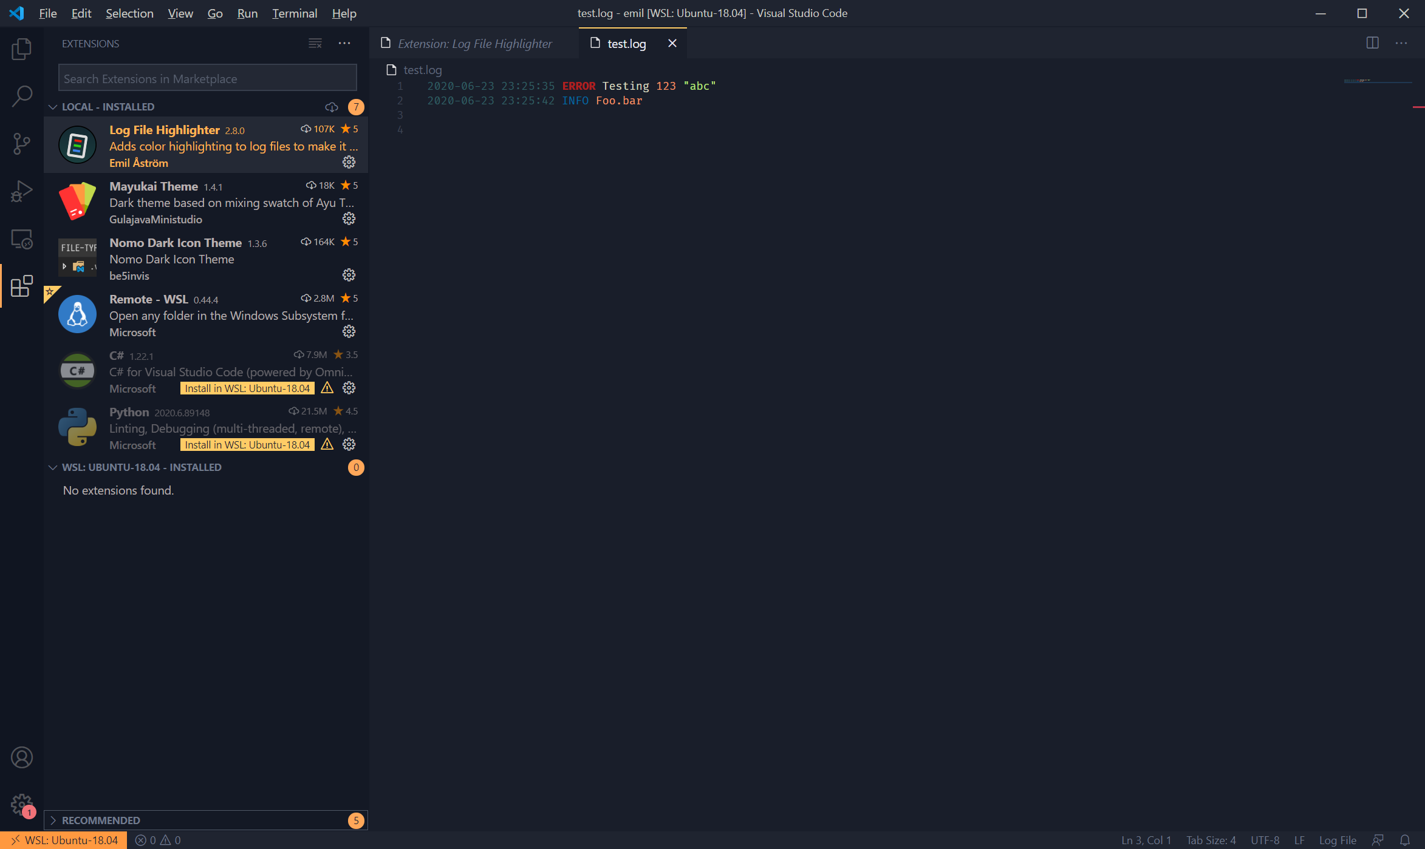Open the Source Control view
The width and height of the screenshot is (1425, 849).
(21, 144)
